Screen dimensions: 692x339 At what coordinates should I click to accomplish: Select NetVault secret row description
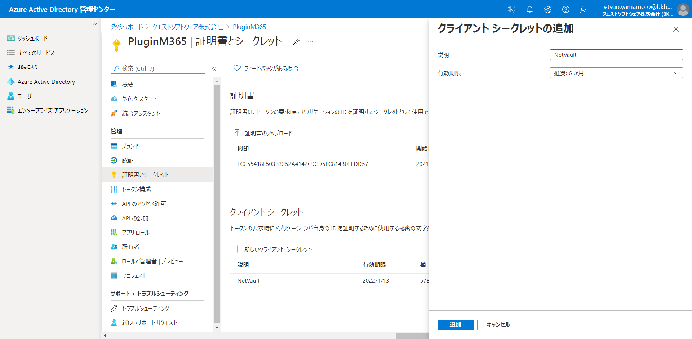[x=248, y=280]
